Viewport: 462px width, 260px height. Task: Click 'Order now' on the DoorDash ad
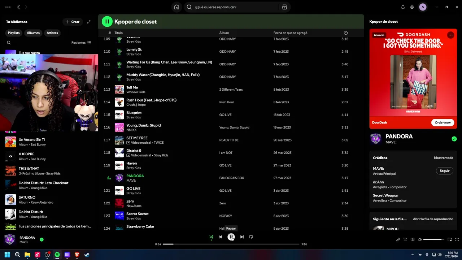click(443, 122)
